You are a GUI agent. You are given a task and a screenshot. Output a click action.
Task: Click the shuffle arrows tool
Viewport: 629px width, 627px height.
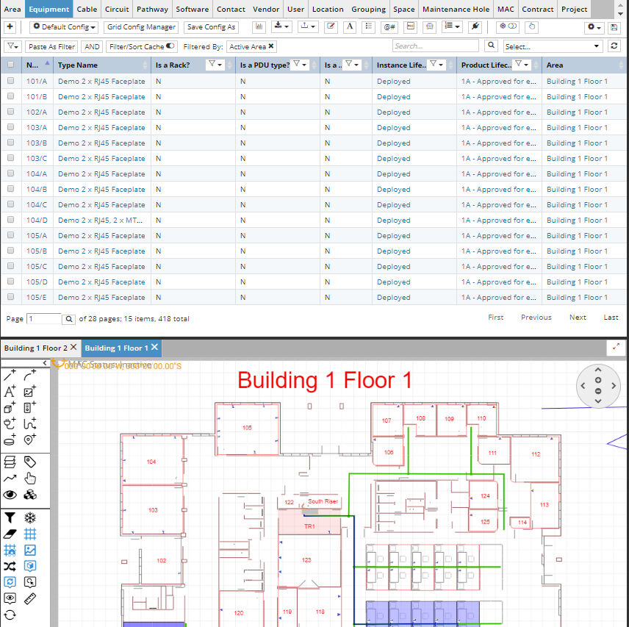pyautogui.click(x=10, y=566)
